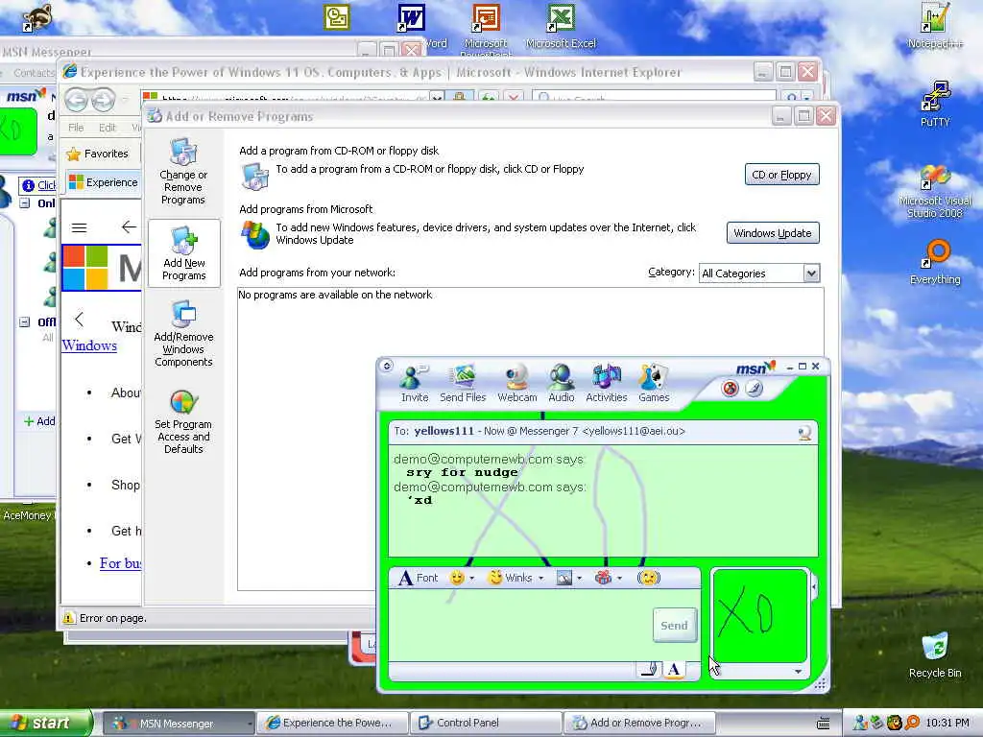Switch to text typing mode A tab
The image size is (983, 737).
(674, 670)
